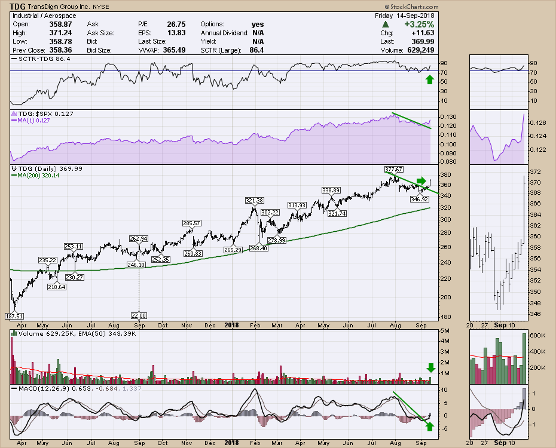Click the 218.64 price label
556x448 pixels.
click(x=57, y=287)
